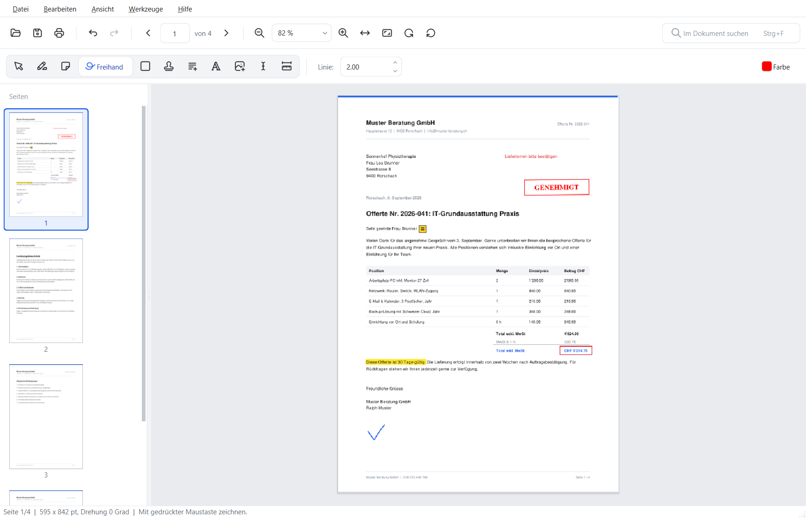Go to the next page
This screenshot has width=806, height=518.
point(226,33)
